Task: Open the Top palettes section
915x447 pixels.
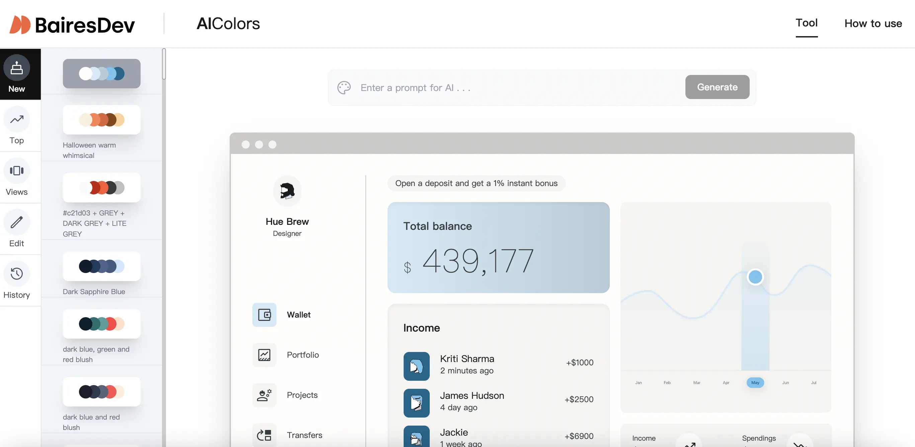Action: pyautogui.click(x=17, y=120)
